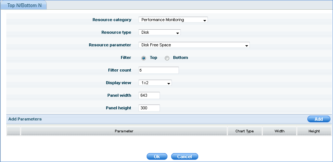Image resolution: width=333 pixels, height=162 pixels.
Task: Click the Resource category label text
Action: pos(112,20)
